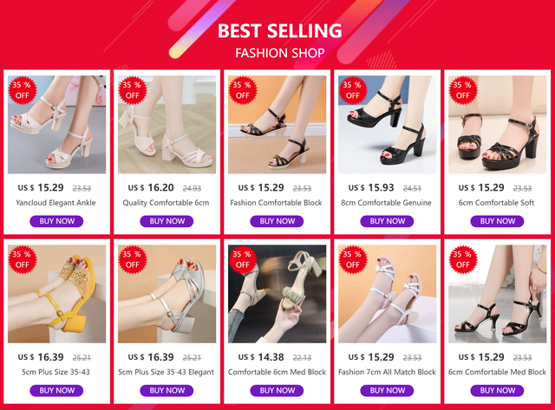Click BUY NOW under Fashion Comfortable Block
This screenshot has height=410, width=555.
[277, 221]
